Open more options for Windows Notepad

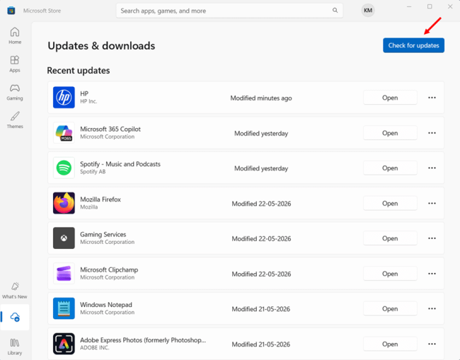432,308
